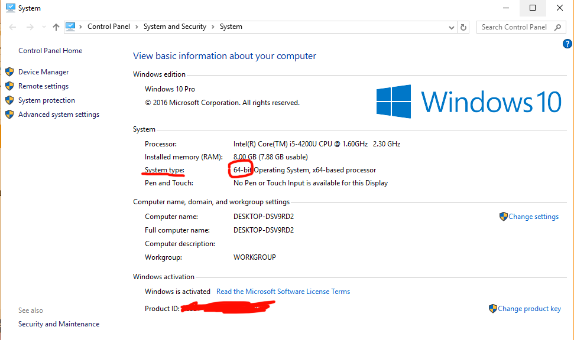Minimize the System window
The width and height of the screenshot is (574, 340).
(x=506, y=8)
